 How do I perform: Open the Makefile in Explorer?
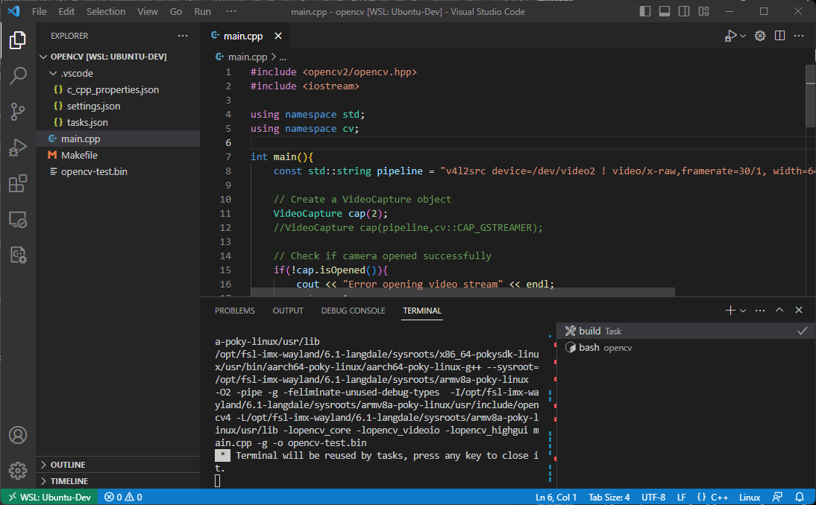click(118, 156)
